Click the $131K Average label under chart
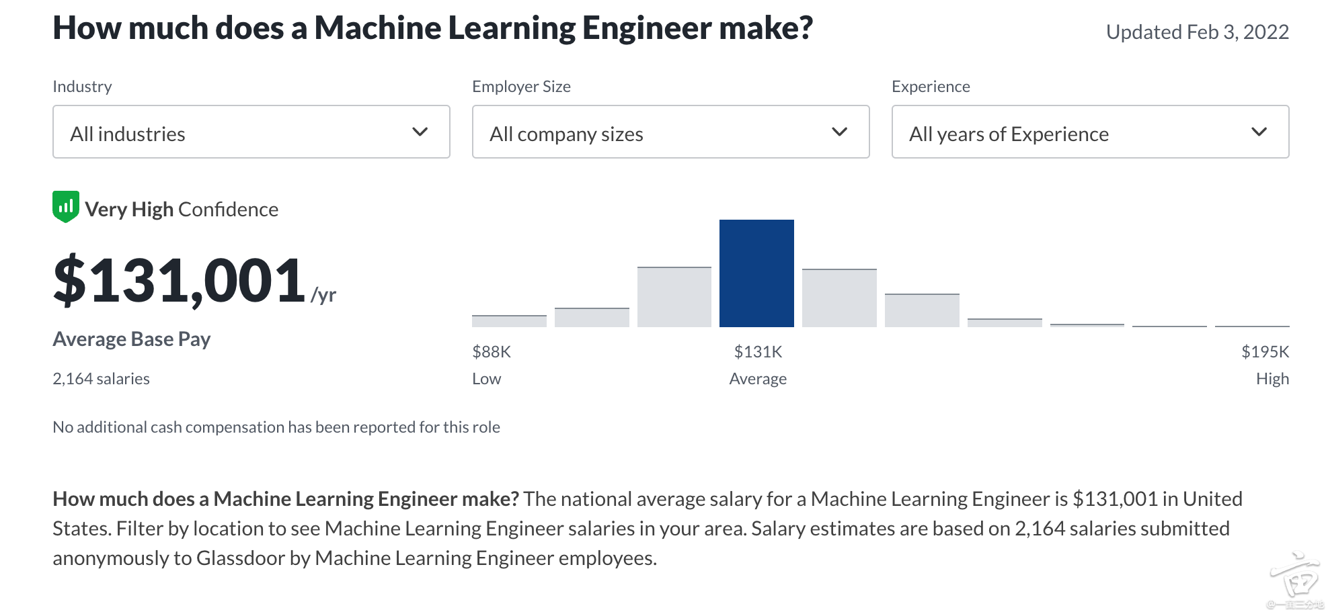1326x610 pixels. 758,352
